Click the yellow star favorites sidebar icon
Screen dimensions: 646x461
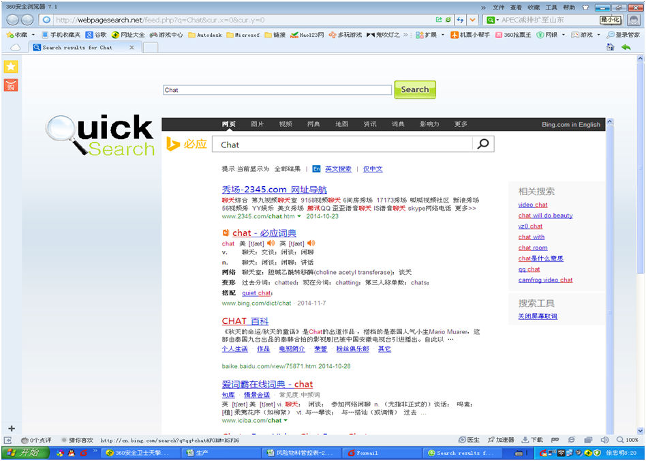[x=11, y=66]
